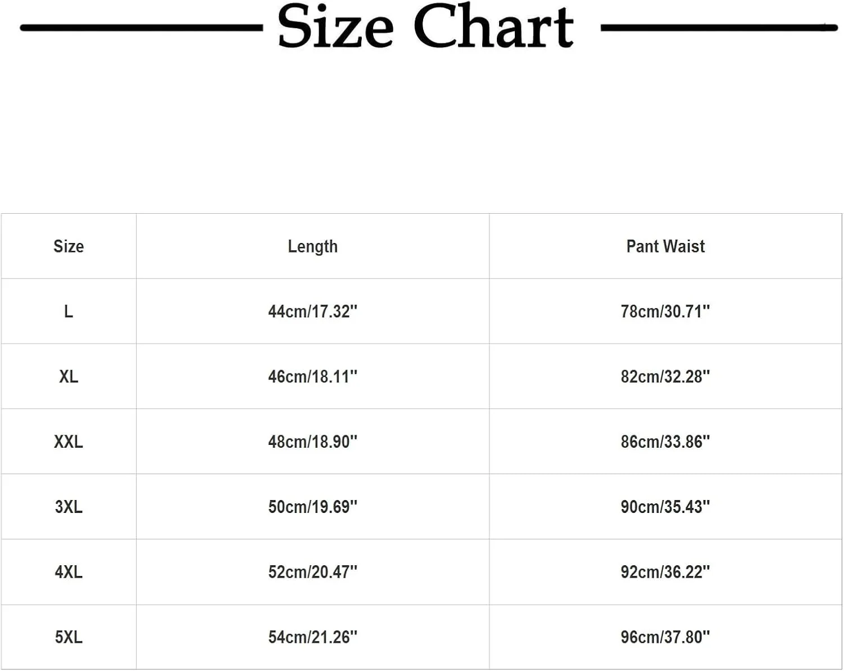Select the 52cm/20.47" length cell
The height and width of the screenshot is (671, 844).
313,572
